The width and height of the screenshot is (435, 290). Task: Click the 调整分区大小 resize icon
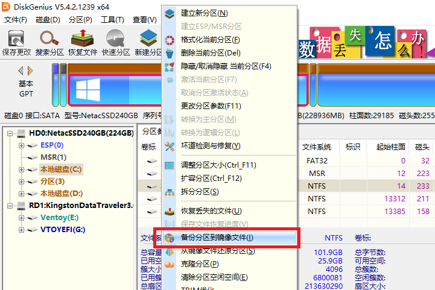coord(170,166)
